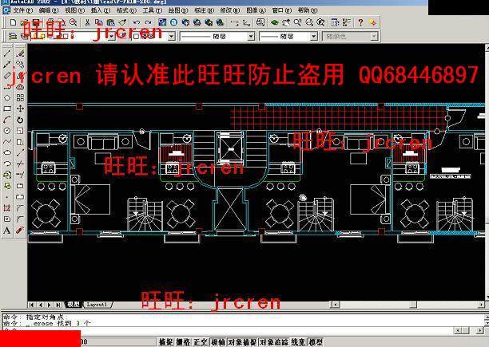The height and width of the screenshot is (347, 489).
Task: Toggle 对象追踪 object tracking in status bar
Action: [x=274, y=342]
